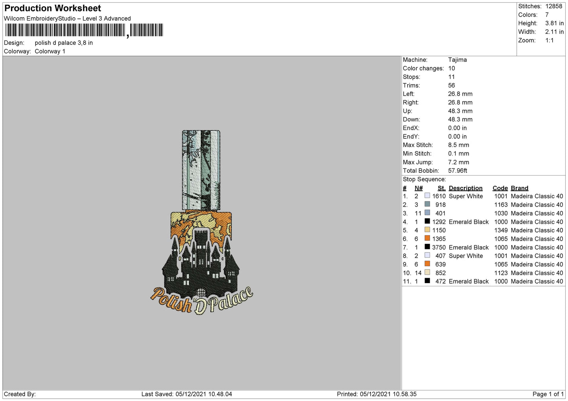Click the "Description" column header
The image size is (568, 401).
[466, 188]
